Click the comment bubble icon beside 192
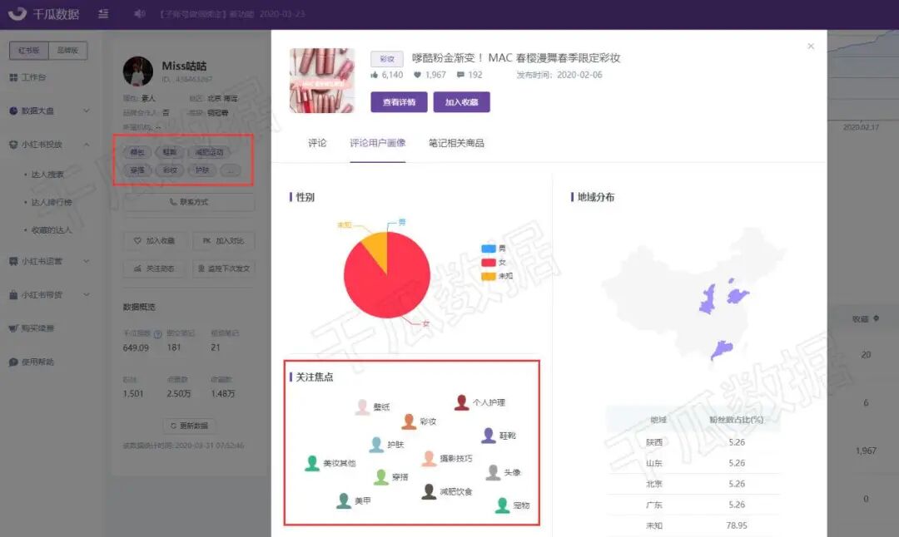 tap(460, 75)
